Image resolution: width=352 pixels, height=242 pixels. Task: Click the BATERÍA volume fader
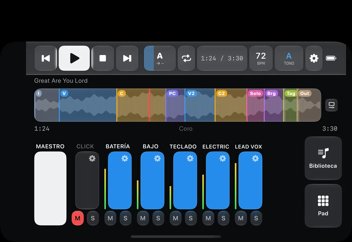tap(120, 180)
